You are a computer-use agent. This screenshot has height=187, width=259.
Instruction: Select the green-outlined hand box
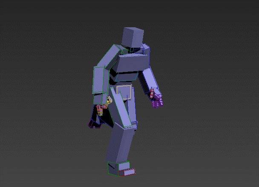(x=100, y=98)
